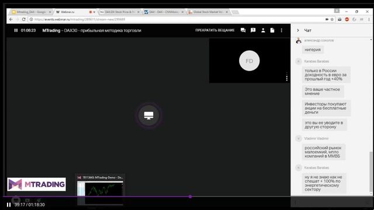
Task: Click the FD presenter avatar
Action: (250, 61)
